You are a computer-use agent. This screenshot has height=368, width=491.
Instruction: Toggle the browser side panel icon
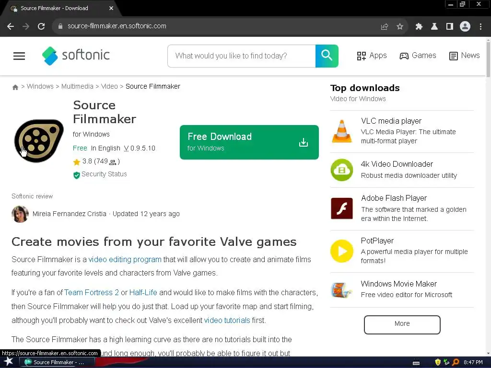pyautogui.click(x=450, y=27)
